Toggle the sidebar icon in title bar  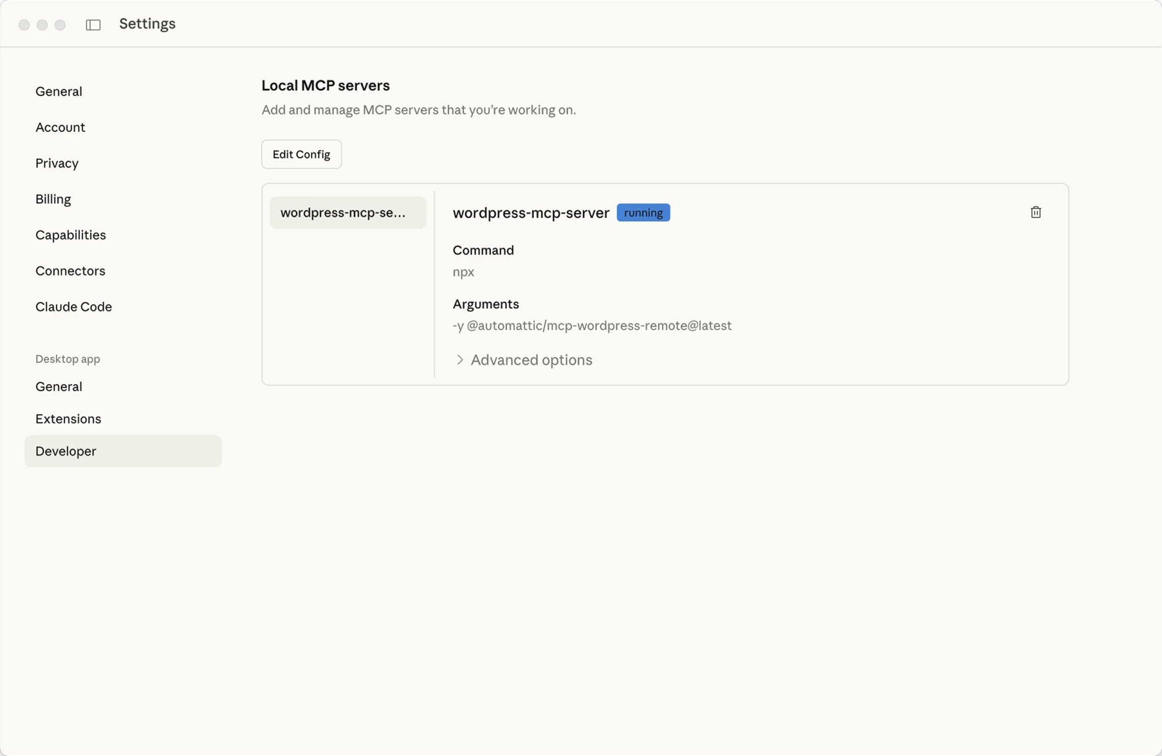(93, 24)
